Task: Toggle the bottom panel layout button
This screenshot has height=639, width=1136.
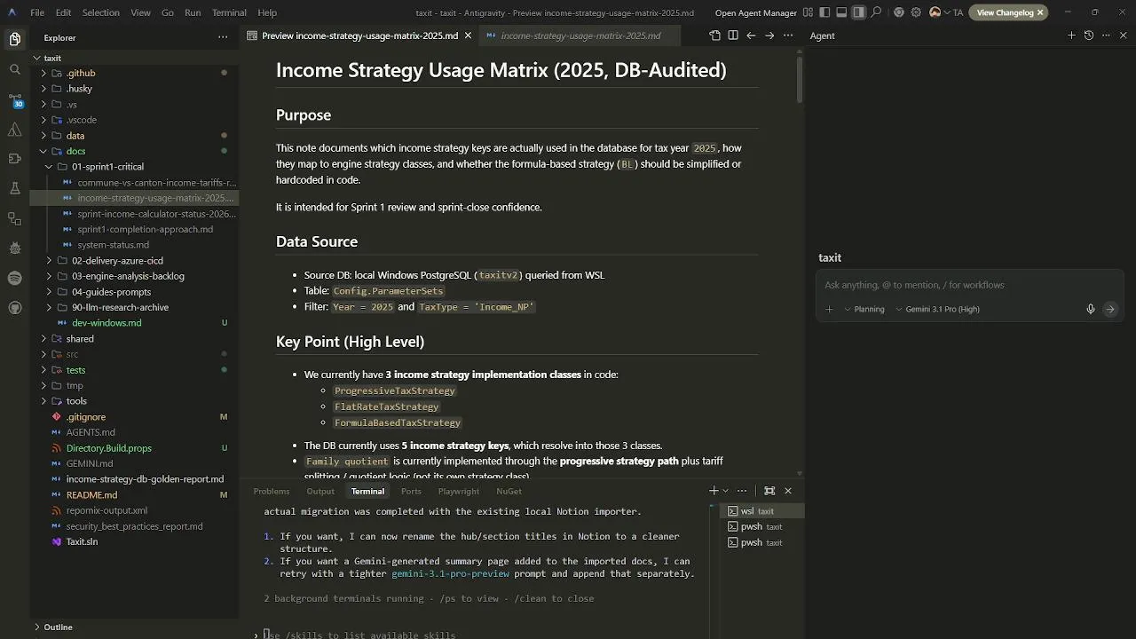Action: coord(841,12)
